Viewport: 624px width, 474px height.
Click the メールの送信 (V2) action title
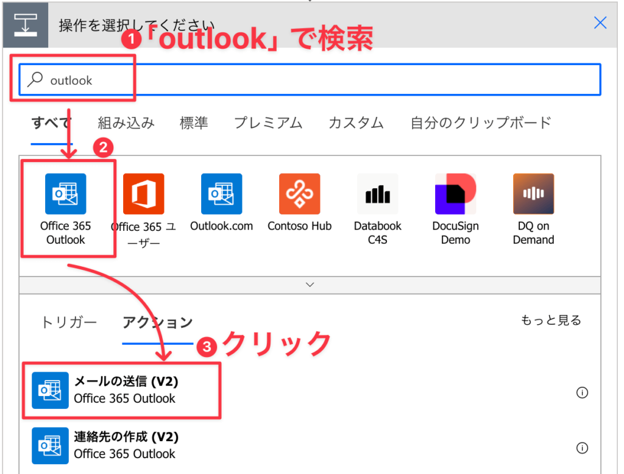tap(126, 381)
